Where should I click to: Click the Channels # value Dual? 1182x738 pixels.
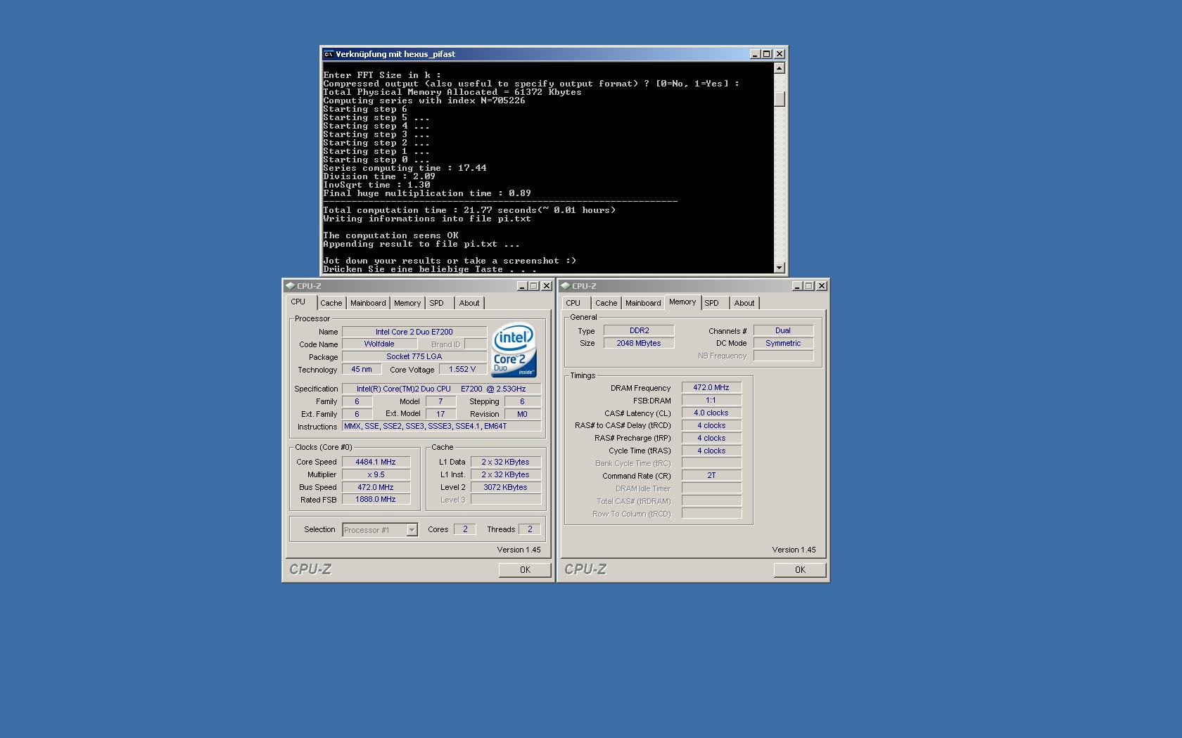coord(783,330)
